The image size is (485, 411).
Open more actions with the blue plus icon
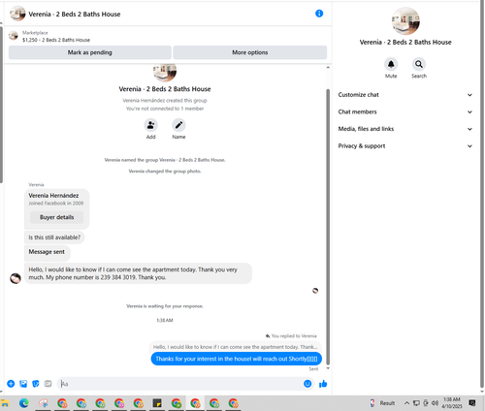click(11, 384)
